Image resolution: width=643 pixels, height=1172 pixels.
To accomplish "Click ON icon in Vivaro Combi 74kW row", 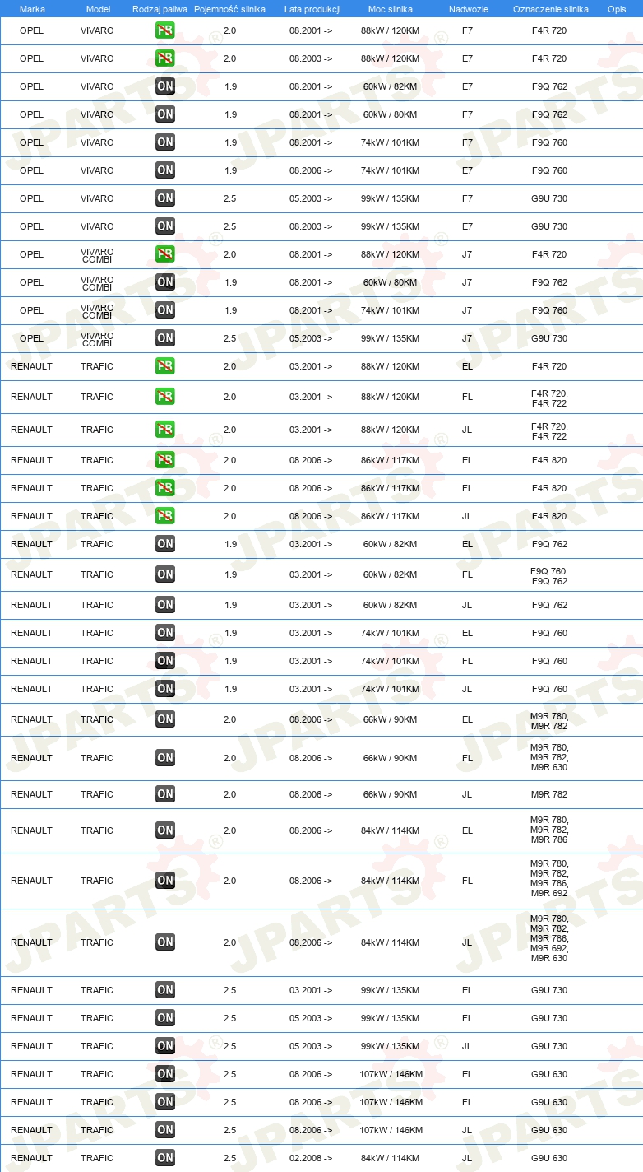I will coord(165,310).
